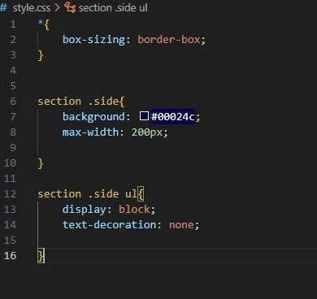Click the CSS file hash icon in breadcrumb
The height and width of the screenshot is (299, 317).
4,7
